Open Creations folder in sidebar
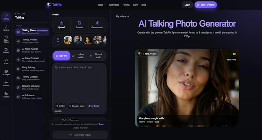262x140 pixels. coord(6,95)
